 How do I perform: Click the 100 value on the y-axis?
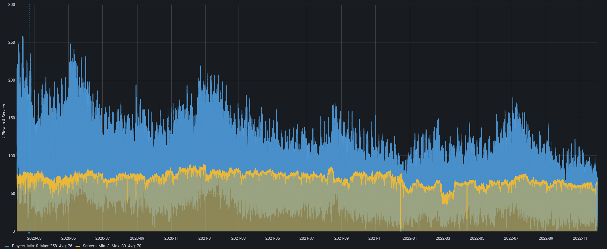[12, 156]
